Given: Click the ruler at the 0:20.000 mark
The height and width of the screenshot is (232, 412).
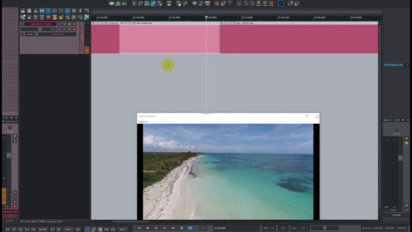Looking at the screenshot, I should [138, 17].
